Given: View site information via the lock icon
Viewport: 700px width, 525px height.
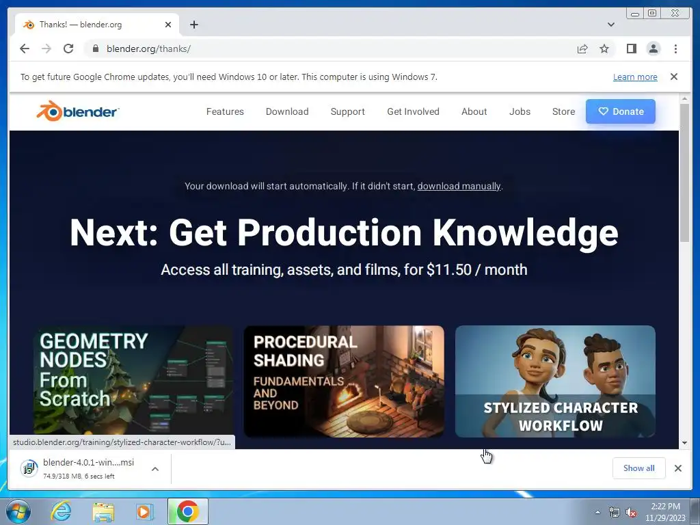Looking at the screenshot, I should click(95, 49).
